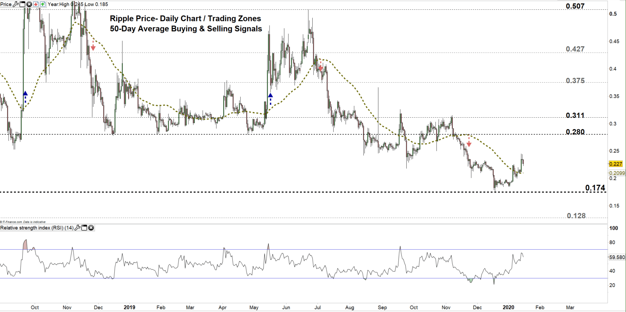Click the Relative strength index (RSI) (14) label

click(x=37, y=228)
